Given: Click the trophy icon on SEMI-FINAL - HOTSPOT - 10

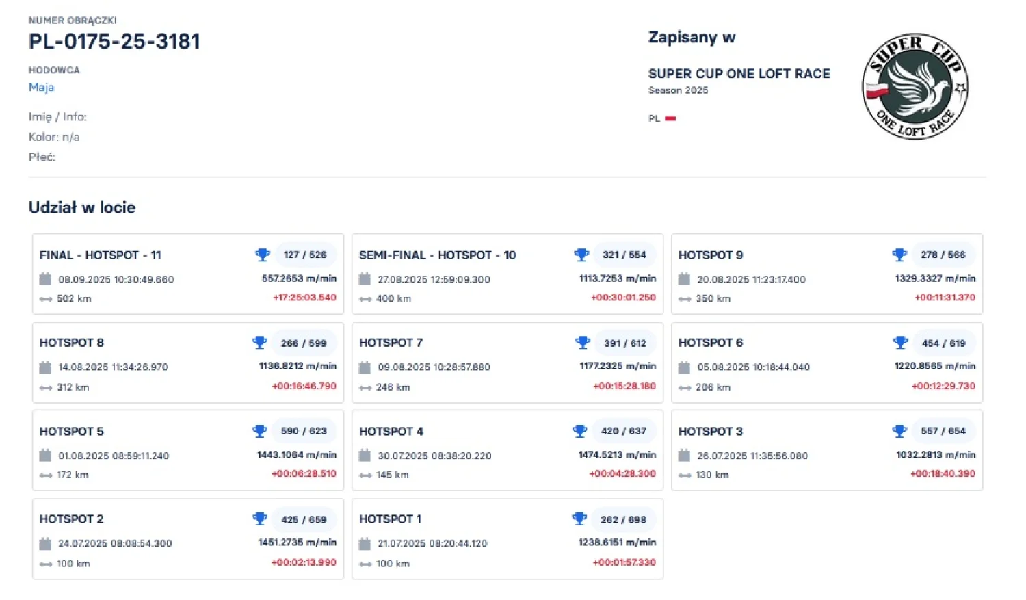Looking at the screenshot, I should (x=581, y=255).
